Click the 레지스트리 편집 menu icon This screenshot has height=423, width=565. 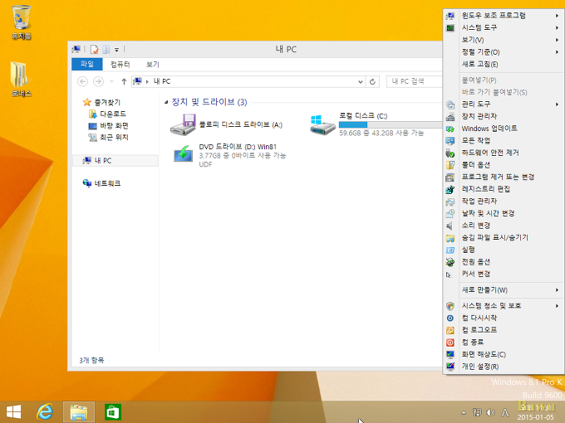[450, 189]
